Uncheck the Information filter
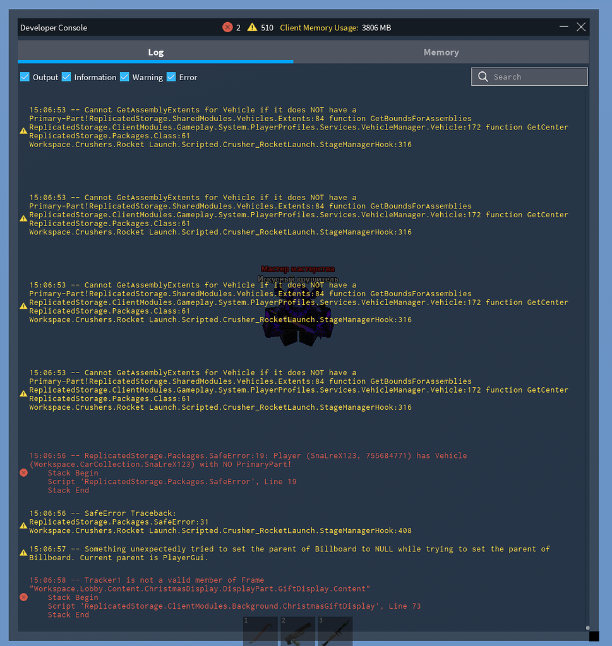Screen dimensions: 612x646 coord(66,76)
